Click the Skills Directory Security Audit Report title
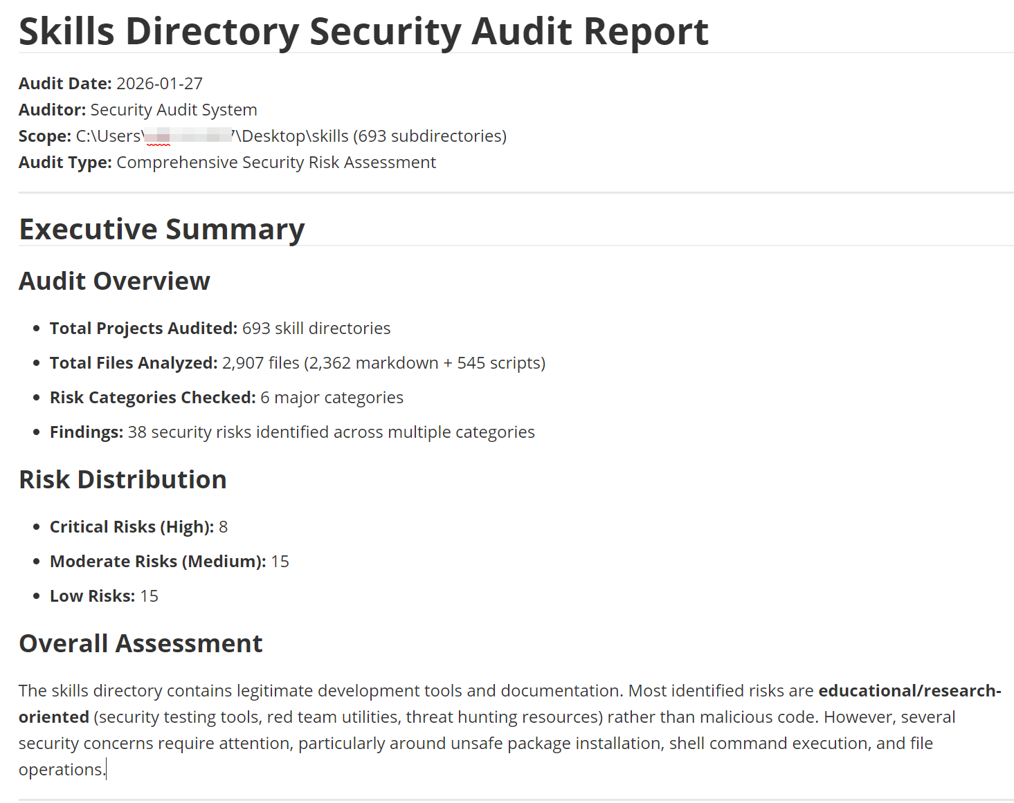 (x=363, y=32)
